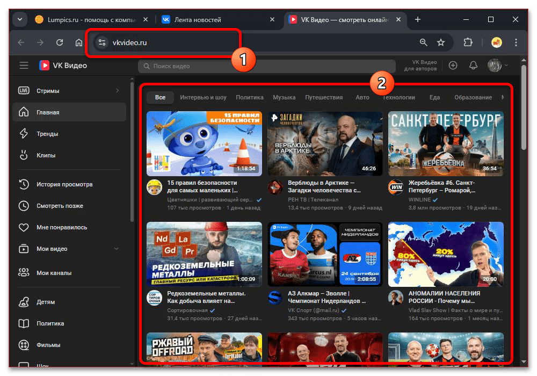Image resolution: width=537 pixels, height=376 pixels.
Task: Select the Музыка category chip
Action: coord(284,97)
